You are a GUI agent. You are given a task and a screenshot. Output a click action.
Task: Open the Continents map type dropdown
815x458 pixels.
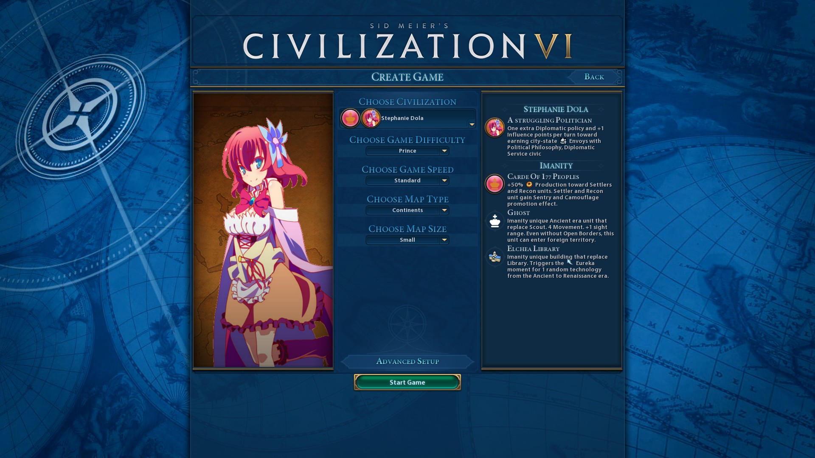[407, 210]
